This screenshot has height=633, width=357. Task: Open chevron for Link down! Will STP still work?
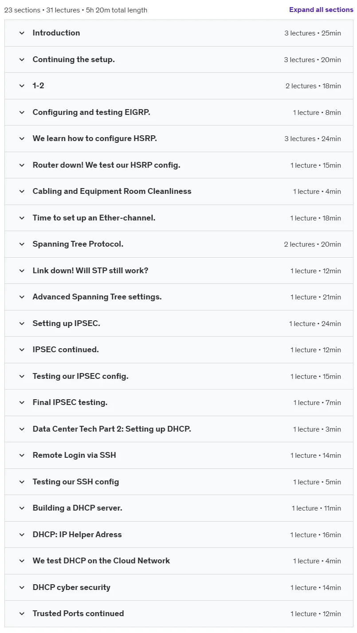22,271
